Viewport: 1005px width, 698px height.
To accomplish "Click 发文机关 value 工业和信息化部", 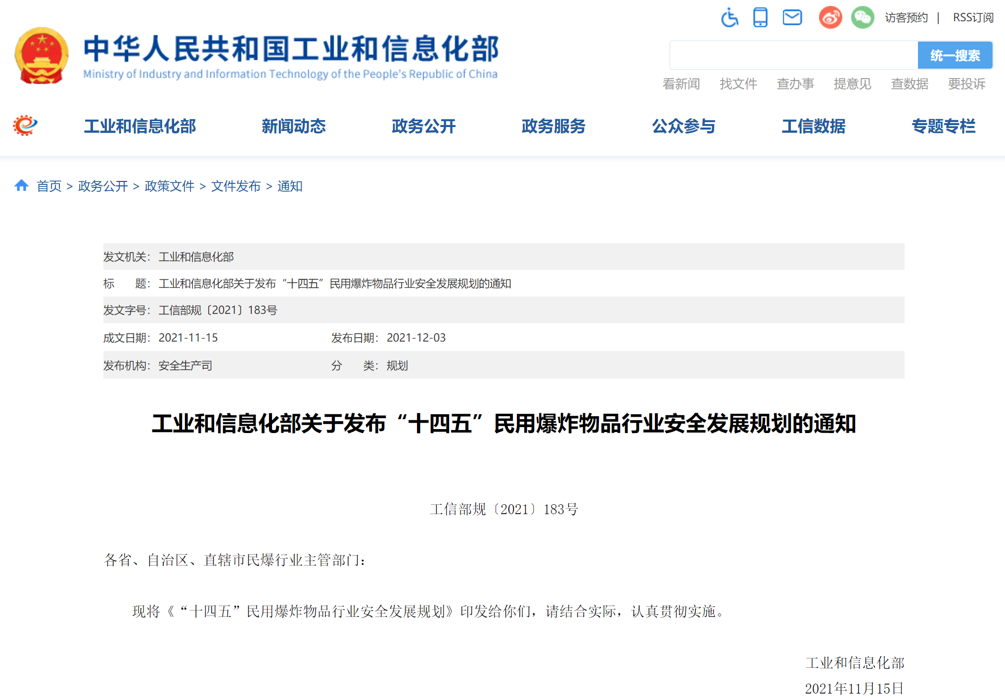I will [196, 257].
